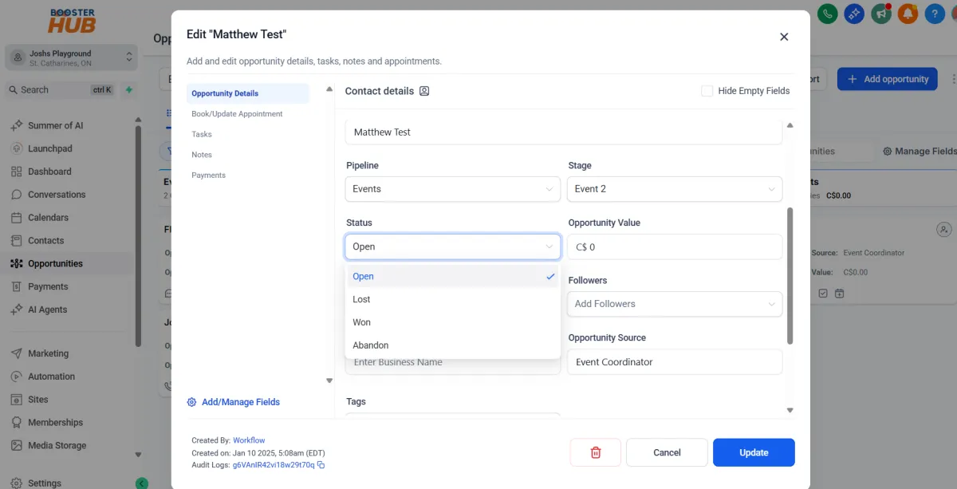Enable the Hide Empty Fields checkbox
This screenshot has width=957, height=489.
707,91
